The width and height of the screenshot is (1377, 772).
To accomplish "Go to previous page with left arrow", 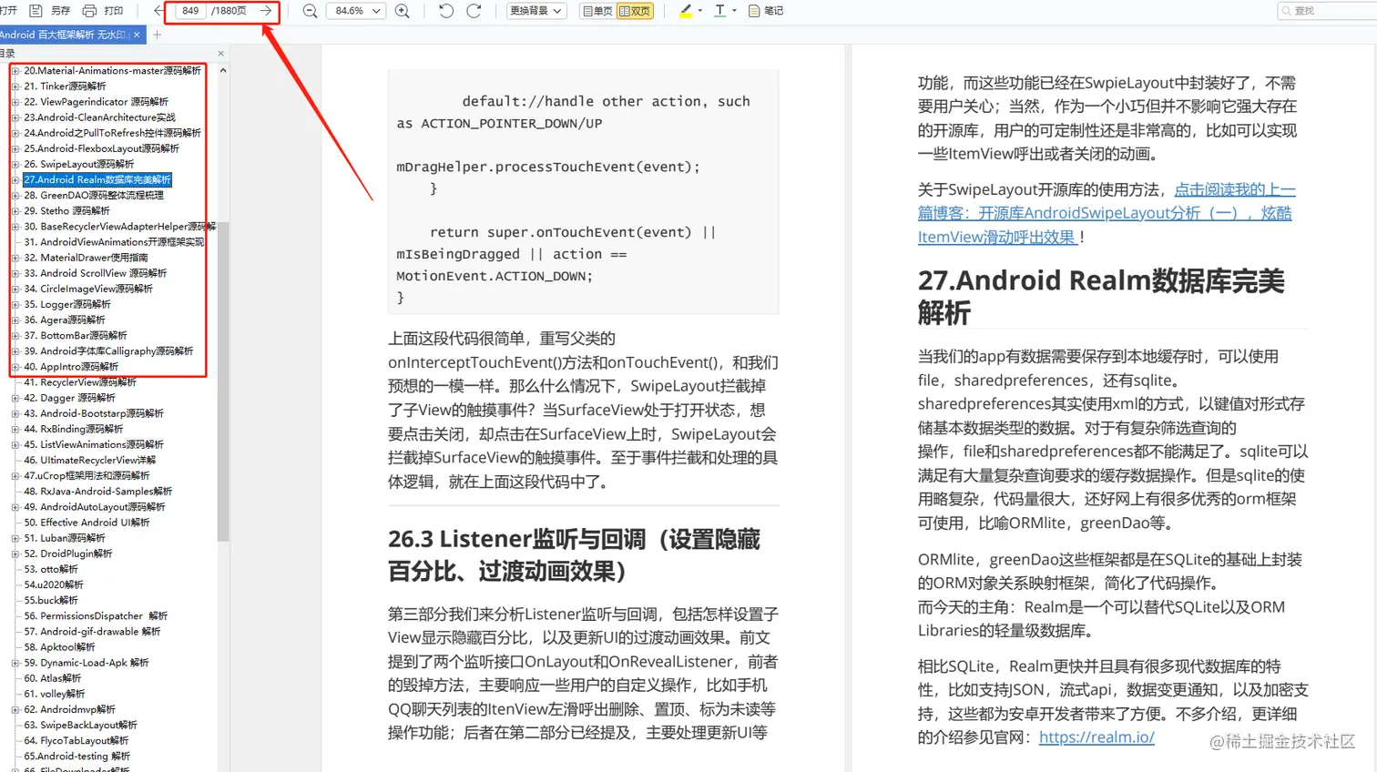I will [x=158, y=11].
